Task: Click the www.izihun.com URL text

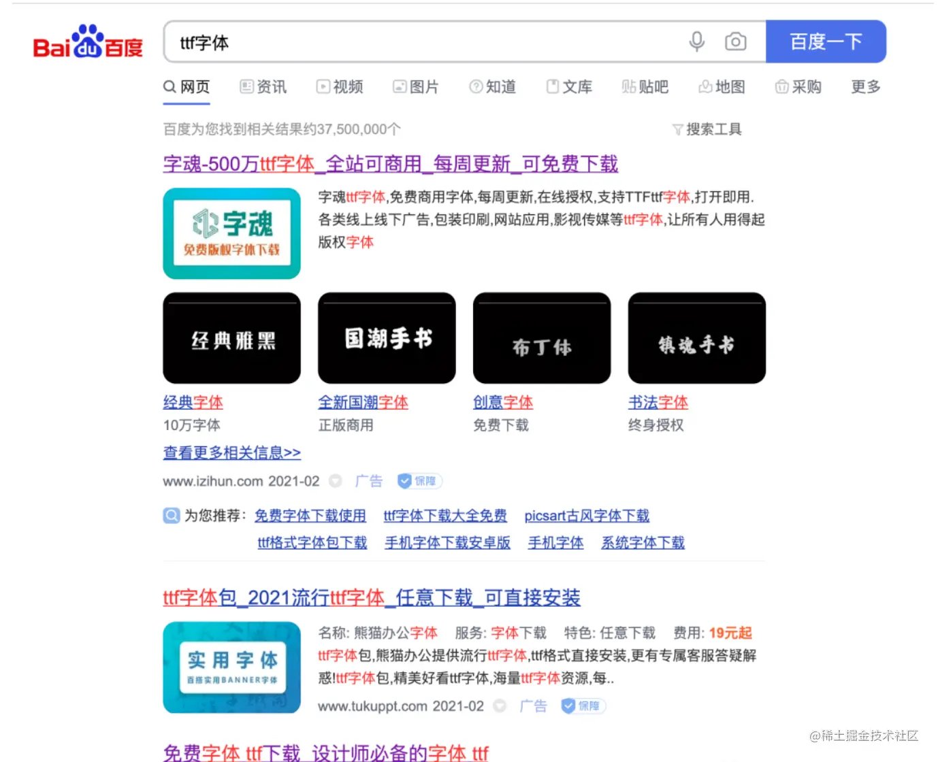Action: tap(213, 482)
